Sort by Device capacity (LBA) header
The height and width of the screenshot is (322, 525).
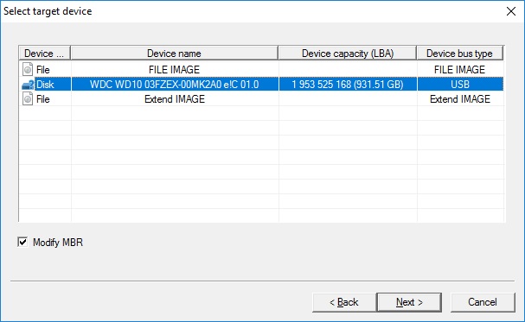(x=347, y=54)
